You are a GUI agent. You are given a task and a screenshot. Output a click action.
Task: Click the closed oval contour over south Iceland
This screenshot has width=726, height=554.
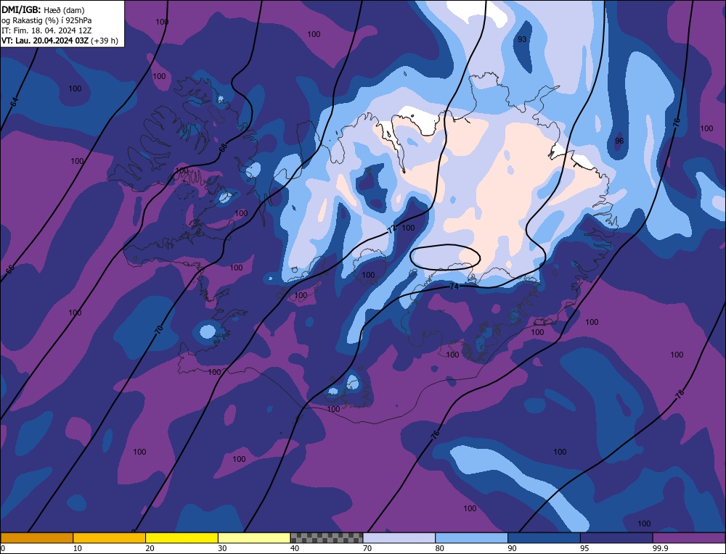point(446,257)
